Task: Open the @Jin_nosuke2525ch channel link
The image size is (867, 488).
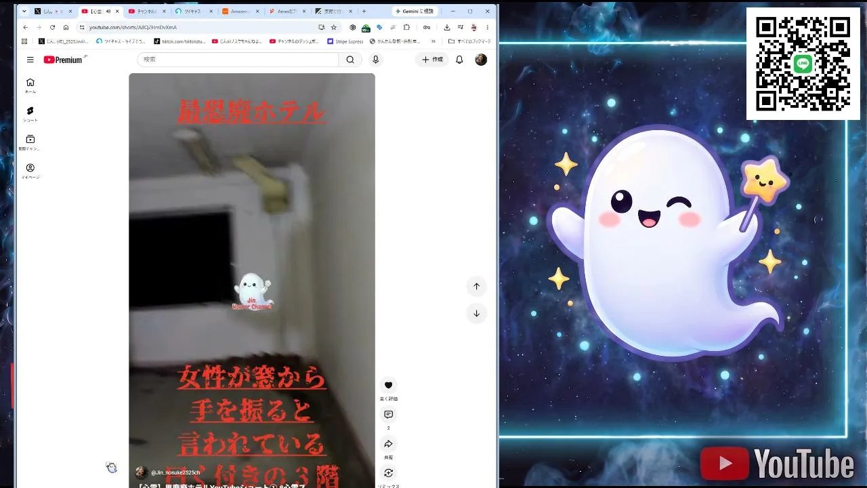Action: point(175,472)
